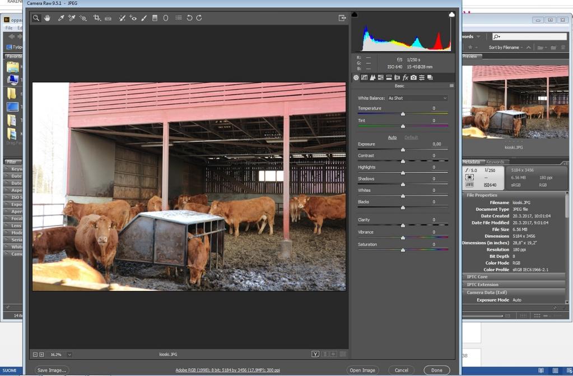Viewport: 573px width, 376px height.
Task: Select the Radial Filter tool
Action: point(166,18)
